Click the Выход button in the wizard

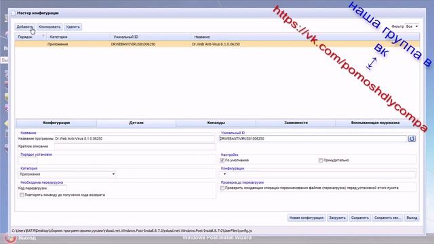(412, 218)
